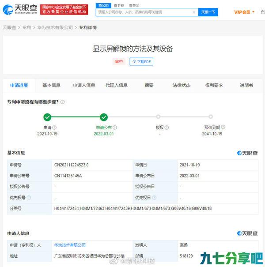Click help icon next to 预估到期 step
265x267 pixels.
[x=223, y=127]
